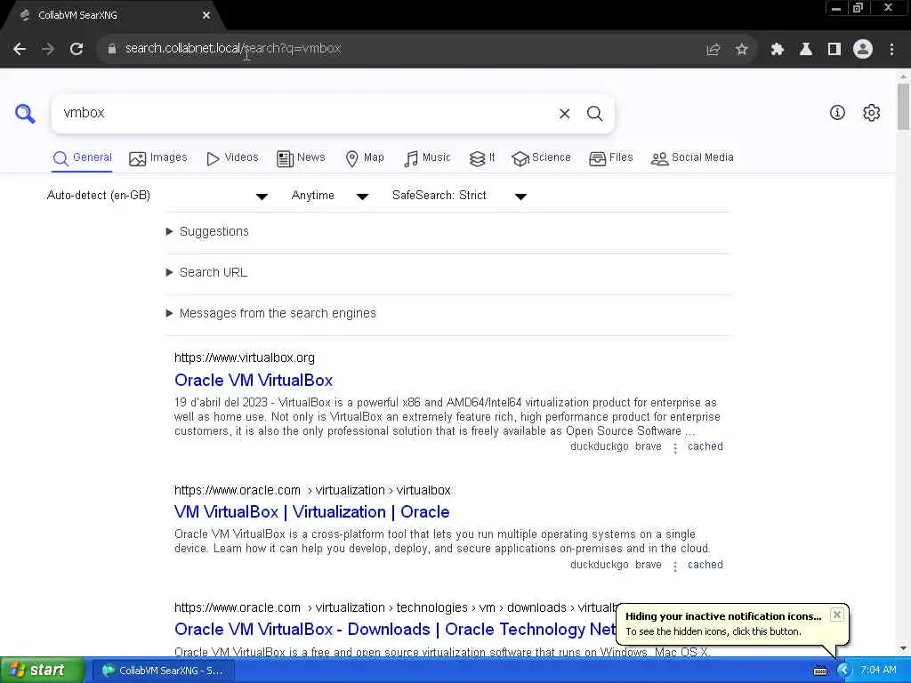Click the https://www.virtualbox.org URL text
The height and width of the screenshot is (683, 911).
(x=245, y=358)
